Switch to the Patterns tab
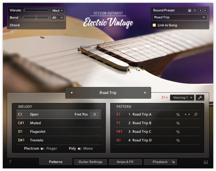 tap(56, 162)
